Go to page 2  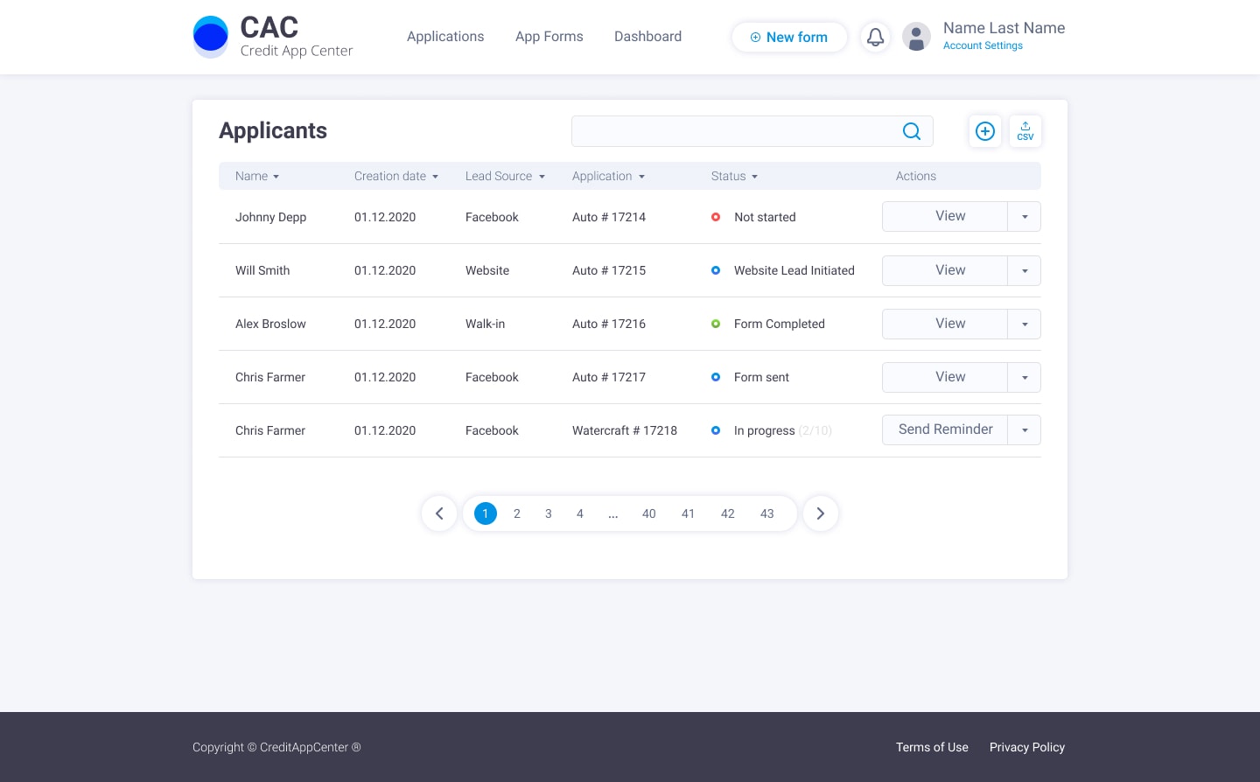tap(517, 513)
